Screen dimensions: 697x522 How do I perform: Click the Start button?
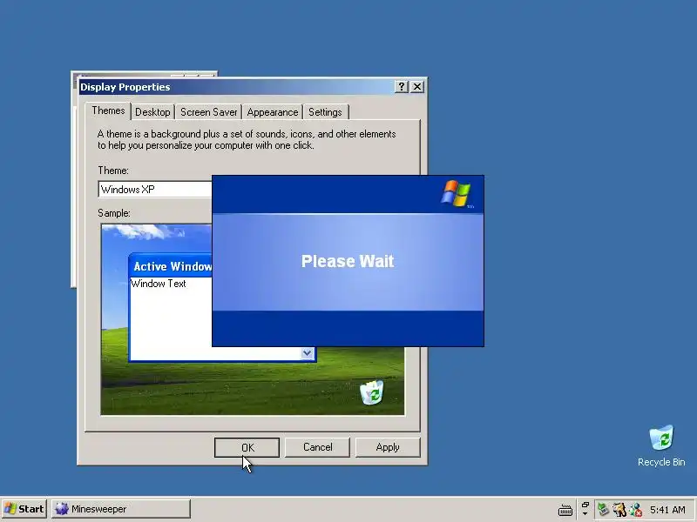coord(24,509)
